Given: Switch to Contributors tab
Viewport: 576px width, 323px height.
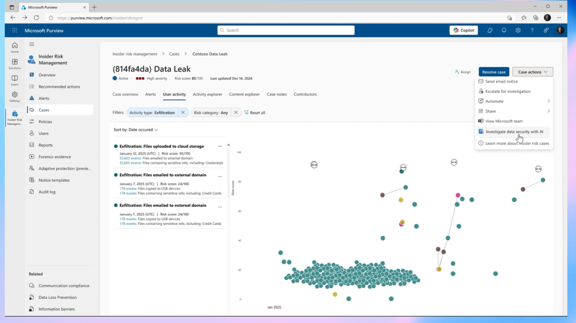Looking at the screenshot, I should click(x=305, y=94).
